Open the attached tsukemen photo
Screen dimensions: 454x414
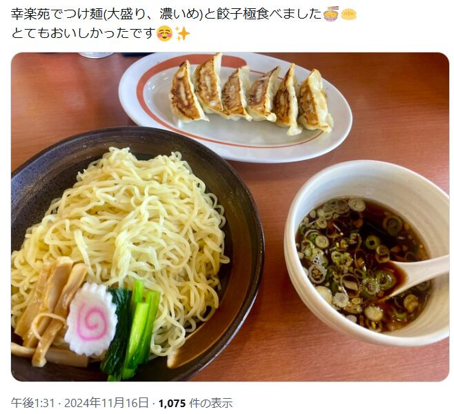230,217
